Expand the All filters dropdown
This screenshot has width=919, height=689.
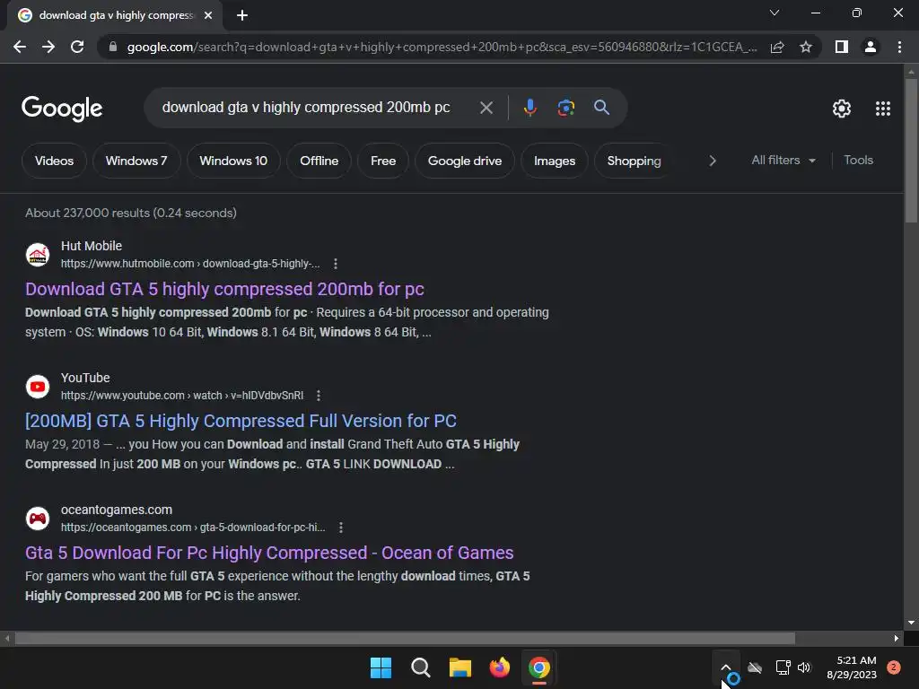[783, 160]
